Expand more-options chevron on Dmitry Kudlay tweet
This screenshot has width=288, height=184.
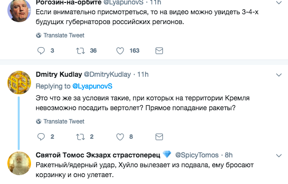pyautogui.click(x=279, y=75)
